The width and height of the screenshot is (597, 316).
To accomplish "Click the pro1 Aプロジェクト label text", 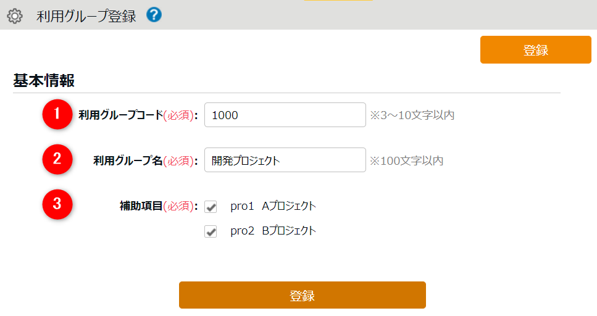I will 273,206.
